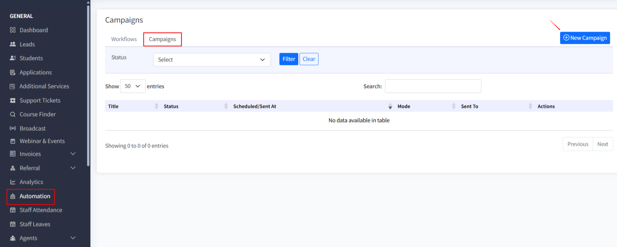Expand the Agents sidebar submenu chevron
617x247 pixels.
(73, 238)
